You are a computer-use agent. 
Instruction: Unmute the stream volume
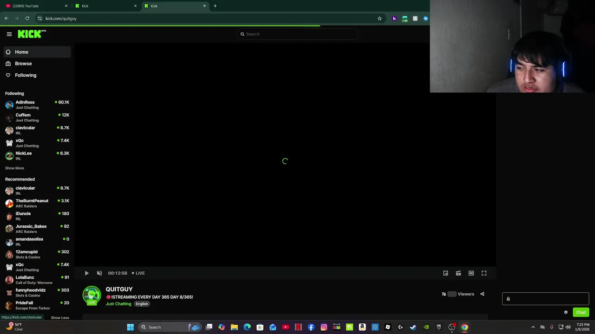tap(99, 273)
